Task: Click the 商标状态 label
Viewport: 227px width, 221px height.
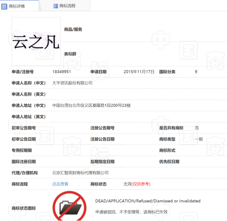Action: click(x=99, y=184)
